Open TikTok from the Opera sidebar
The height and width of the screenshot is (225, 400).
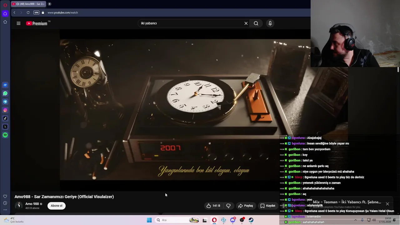[x=5, y=118]
